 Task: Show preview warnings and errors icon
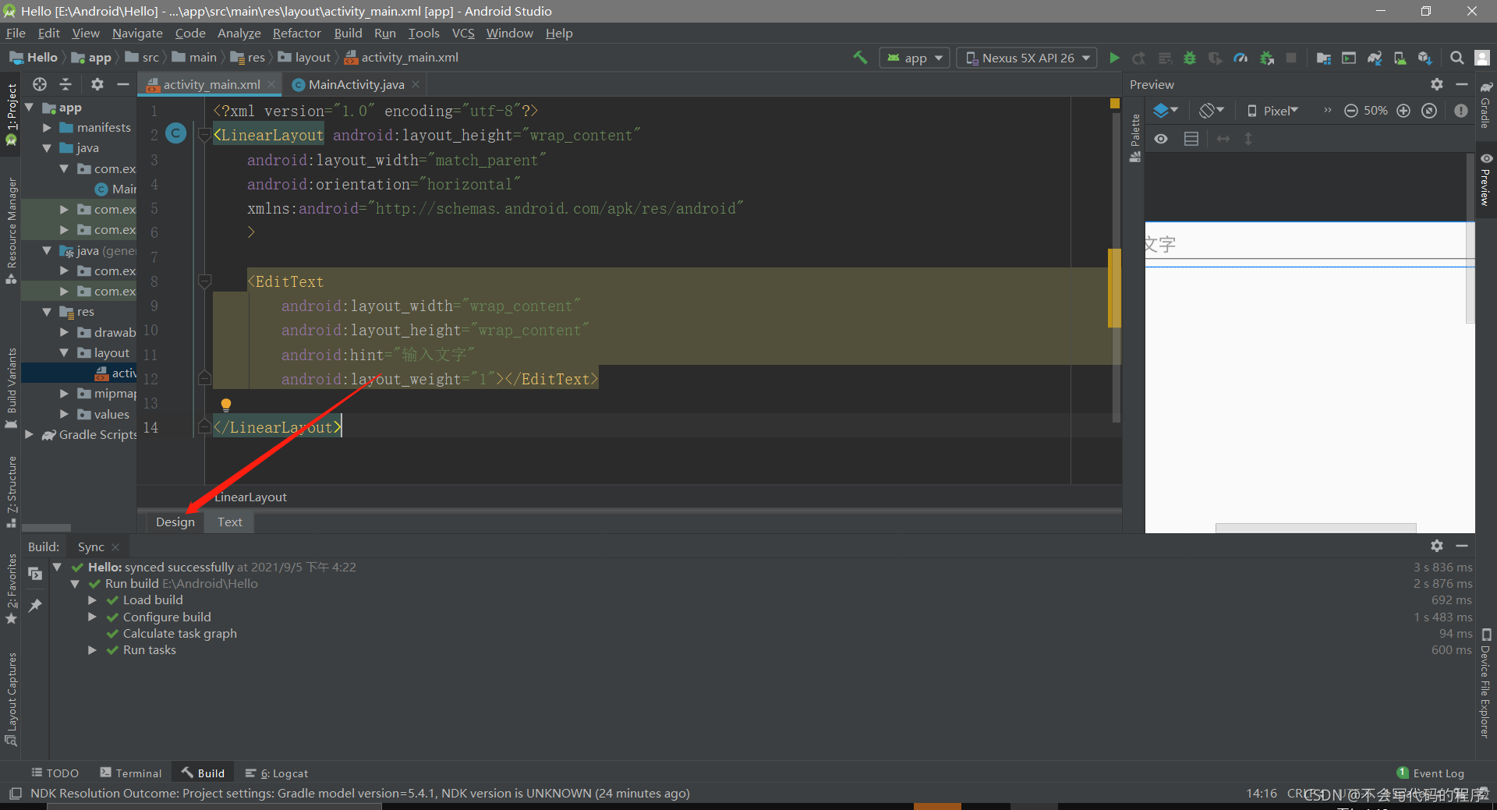(1461, 111)
